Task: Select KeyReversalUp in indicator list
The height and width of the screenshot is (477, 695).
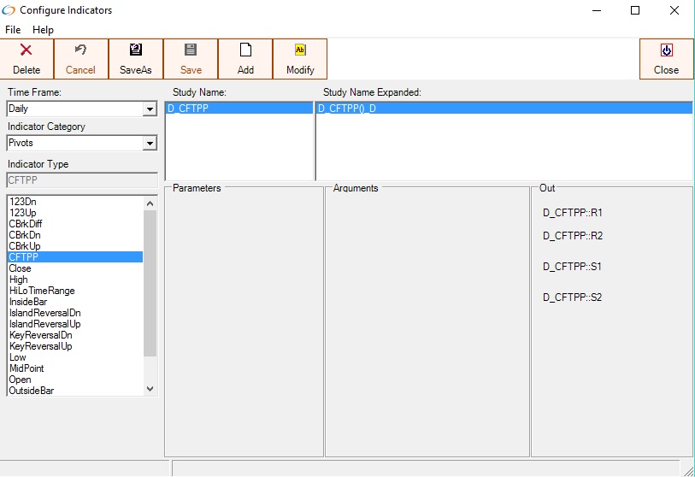Action: [40, 346]
